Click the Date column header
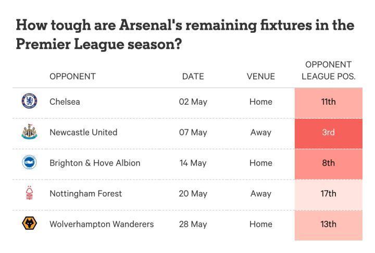 193,77
